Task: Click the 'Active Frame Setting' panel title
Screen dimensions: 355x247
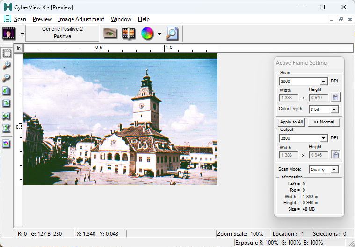Action: coord(301,63)
